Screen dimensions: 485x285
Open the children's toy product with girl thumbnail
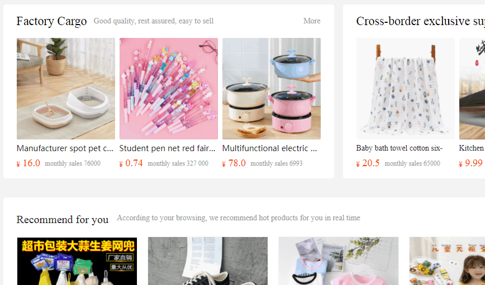coord(447,261)
